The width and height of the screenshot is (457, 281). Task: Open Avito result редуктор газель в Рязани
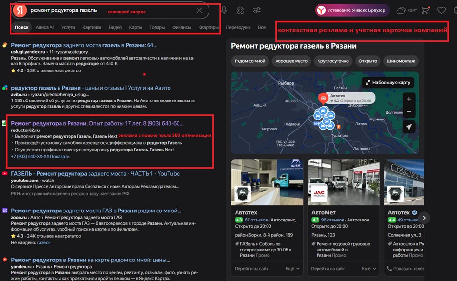click(x=91, y=88)
